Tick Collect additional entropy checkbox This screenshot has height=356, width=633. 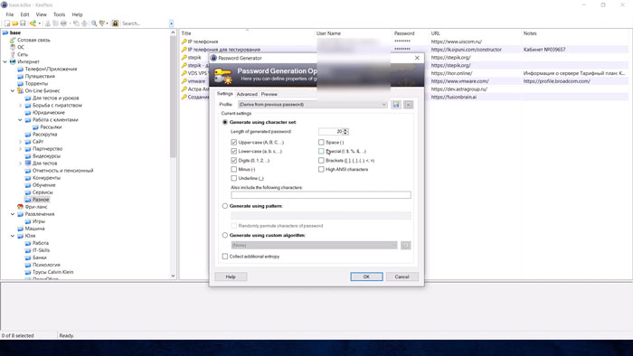225,257
